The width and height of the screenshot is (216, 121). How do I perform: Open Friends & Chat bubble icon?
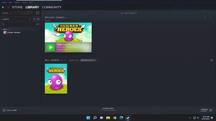[x=211, y=110]
